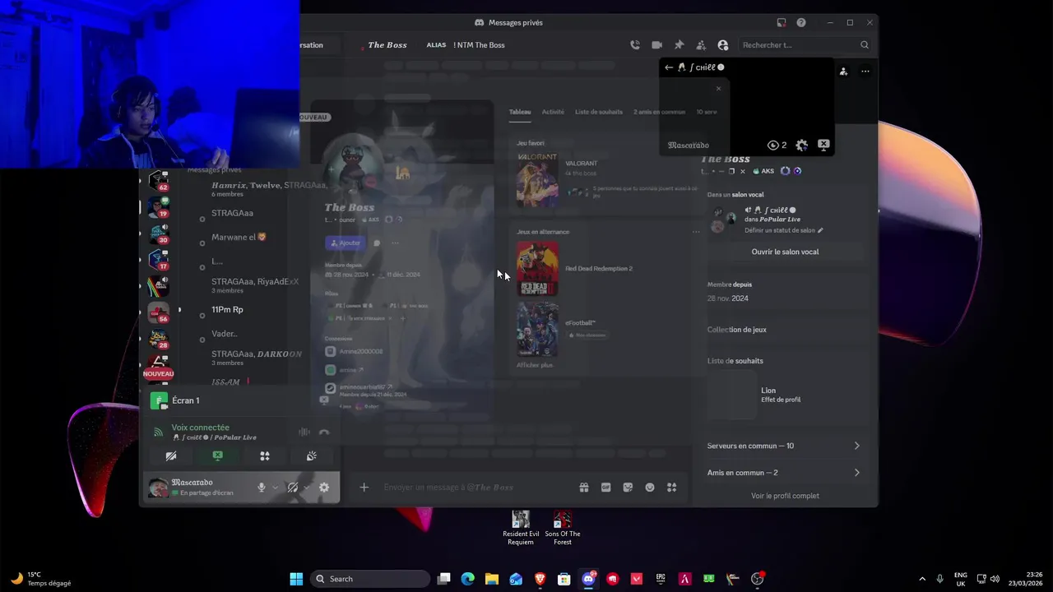Disconnect from voice with hang-up icon

(x=324, y=432)
